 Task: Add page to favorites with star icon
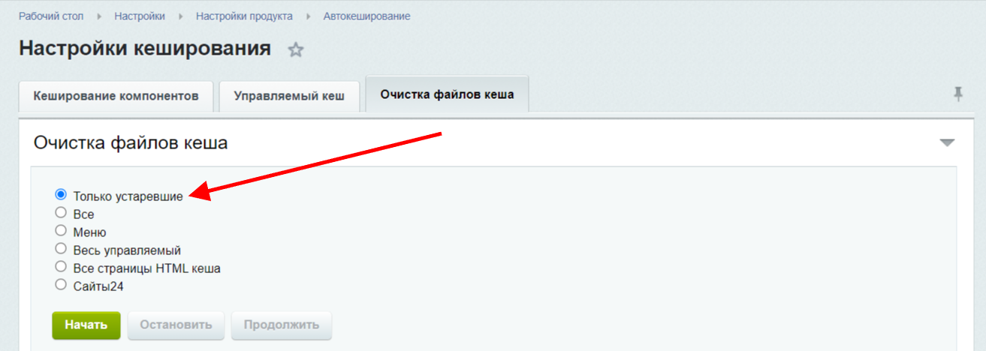296,50
